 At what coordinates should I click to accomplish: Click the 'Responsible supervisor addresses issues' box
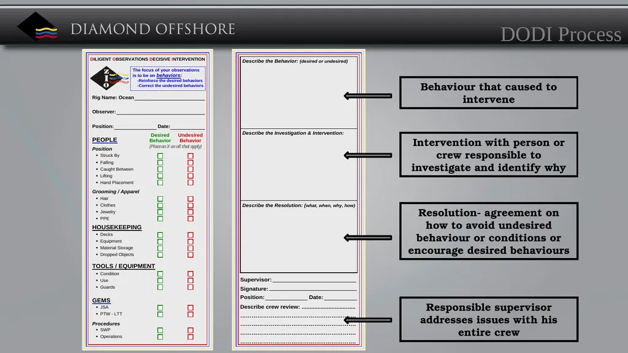click(x=489, y=319)
